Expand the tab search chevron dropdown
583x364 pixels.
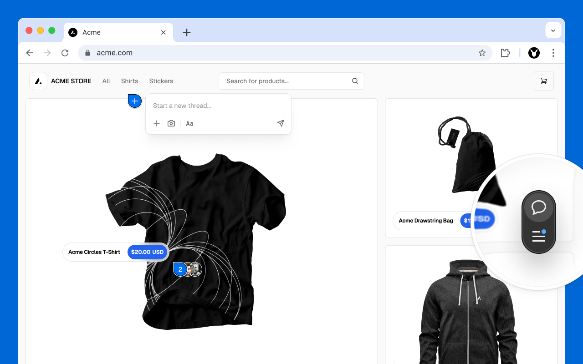[553, 30]
